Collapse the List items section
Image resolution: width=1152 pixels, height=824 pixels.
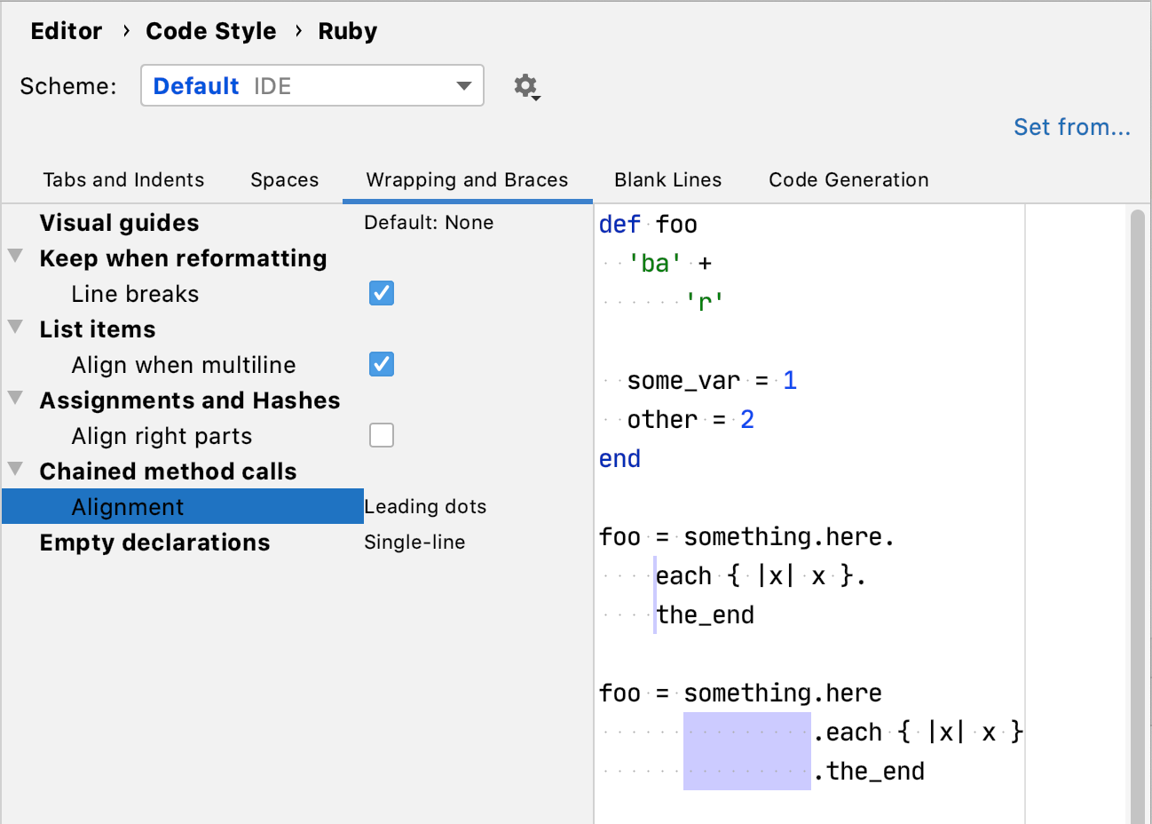[x=14, y=328]
